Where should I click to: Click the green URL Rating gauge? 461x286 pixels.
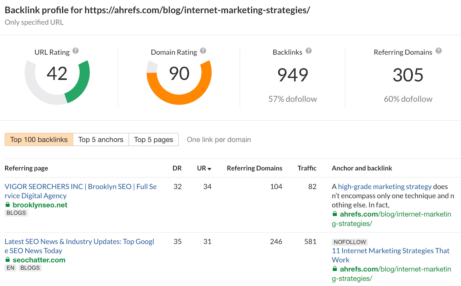[x=57, y=82]
